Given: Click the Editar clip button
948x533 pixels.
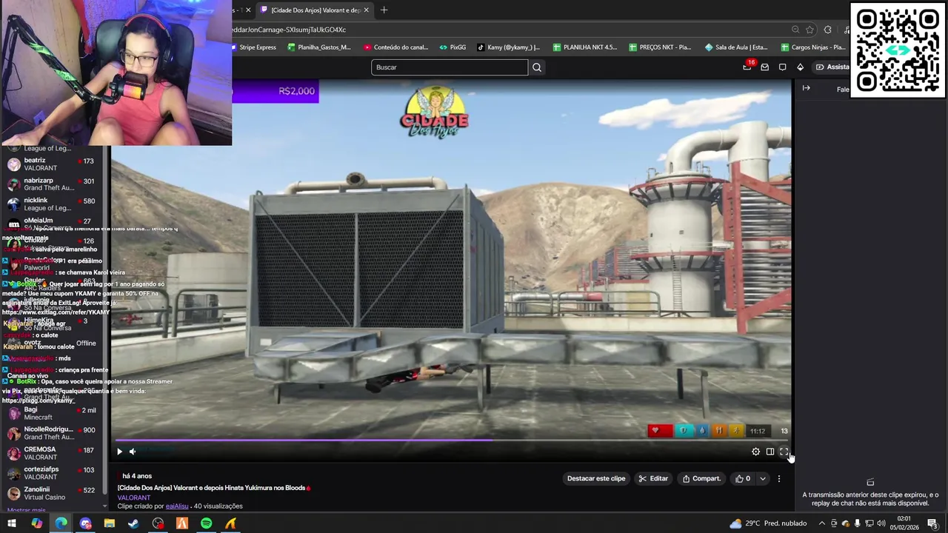Looking at the screenshot, I should 654,479.
